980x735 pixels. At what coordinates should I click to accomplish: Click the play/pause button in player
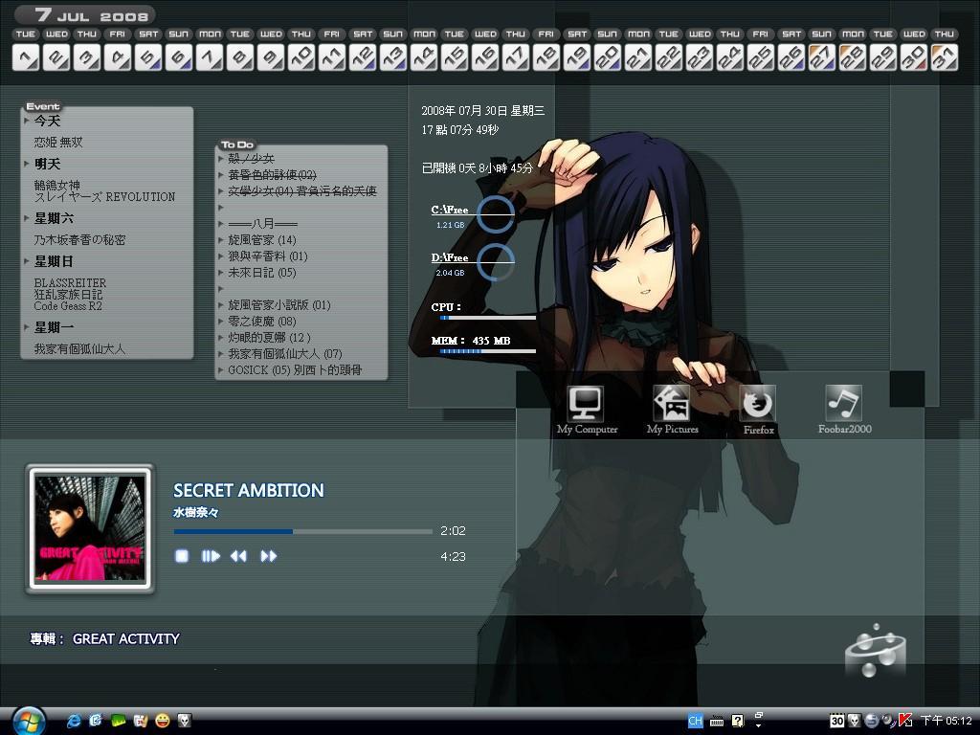pos(211,556)
